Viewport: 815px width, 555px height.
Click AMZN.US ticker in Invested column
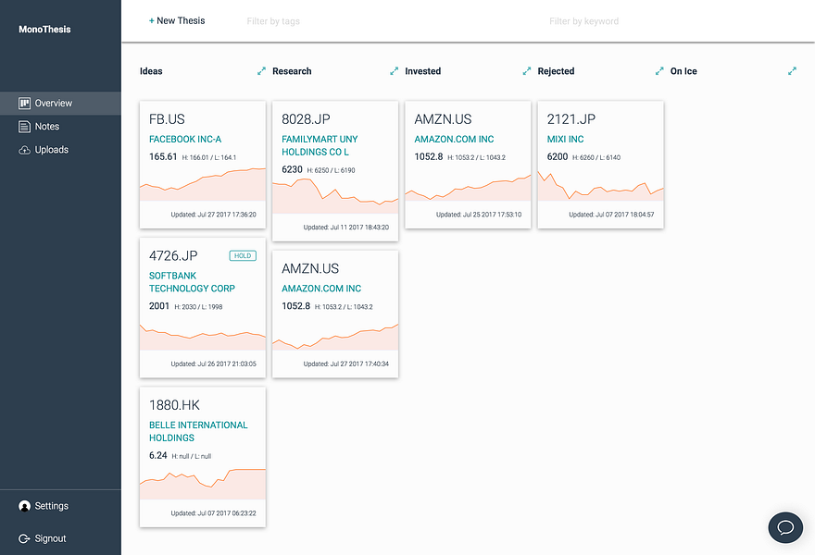443,119
